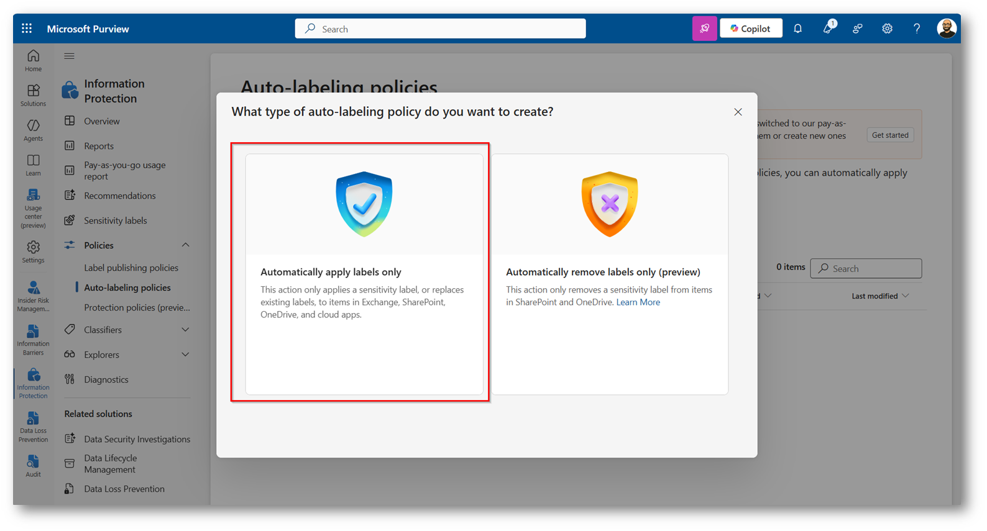987x531 pixels.
Task: Click the notifications bell icon
Action: point(797,29)
